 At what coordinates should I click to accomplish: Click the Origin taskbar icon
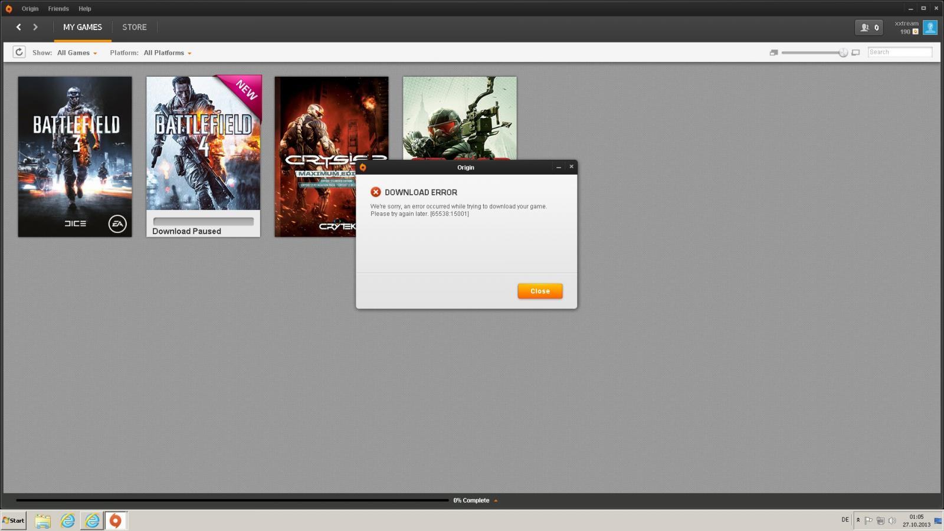(116, 520)
